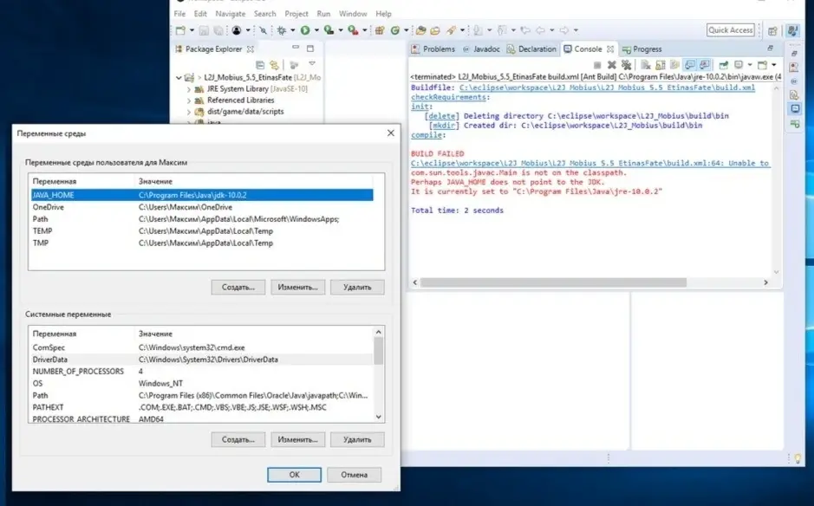Image resolution: width=814 pixels, height=506 pixels.
Task: Click the Quick Access search field
Action: 731,30
